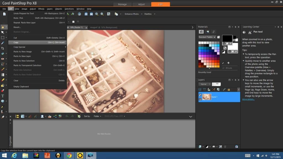The image size is (283, 159).
Task: Toggle the layer link icon
Action: tap(224, 89)
